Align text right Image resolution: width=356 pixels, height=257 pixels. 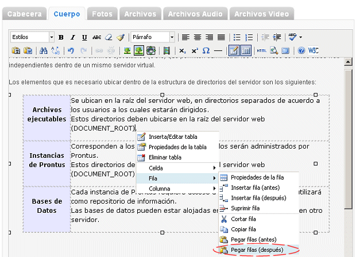click(209, 37)
